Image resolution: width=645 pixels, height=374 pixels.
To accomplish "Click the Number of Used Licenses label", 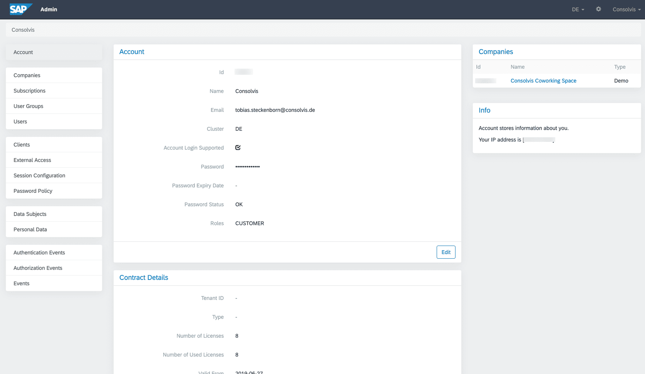I will click(x=193, y=355).
